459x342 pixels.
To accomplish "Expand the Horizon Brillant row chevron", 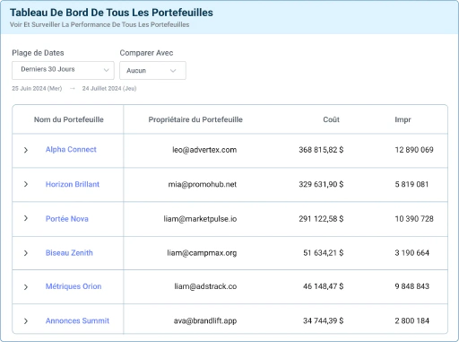I will click(26, 184).
